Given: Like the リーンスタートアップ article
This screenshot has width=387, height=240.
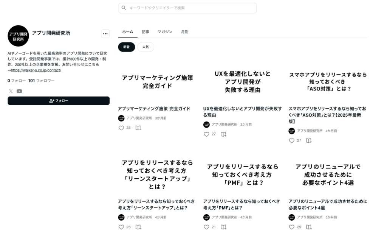Looking at the screenshot, I should point(121,227).
